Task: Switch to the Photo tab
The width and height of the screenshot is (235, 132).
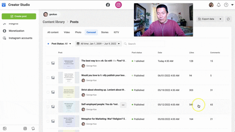Action: coord(78,32)
